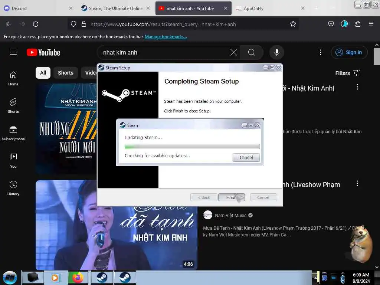Screen dimensions: 380x285
Task: Open You in YouTube sidebar
Action: pyautogui.click(x=13, y=161)
